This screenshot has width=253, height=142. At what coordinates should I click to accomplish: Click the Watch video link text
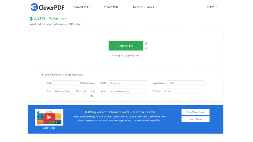(49, 128)
